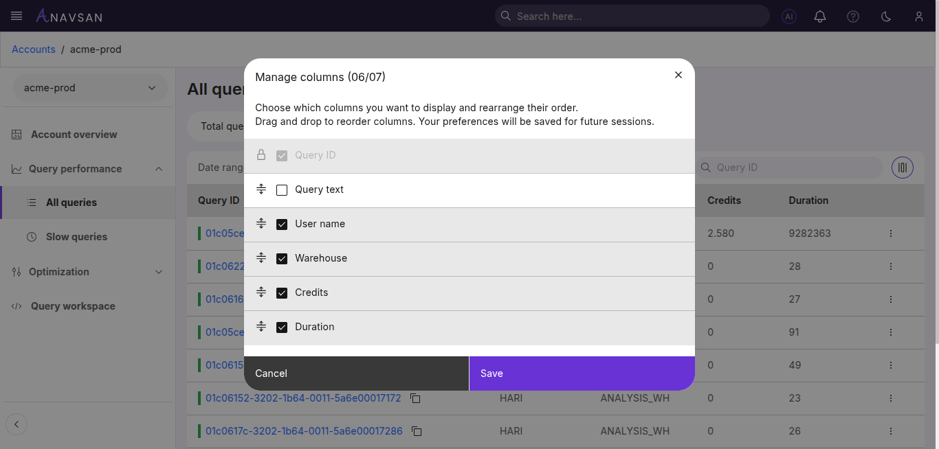This screenshot has width=939, height=449.
Task: Open Account overview in sidebar
Action: (74, 135)
